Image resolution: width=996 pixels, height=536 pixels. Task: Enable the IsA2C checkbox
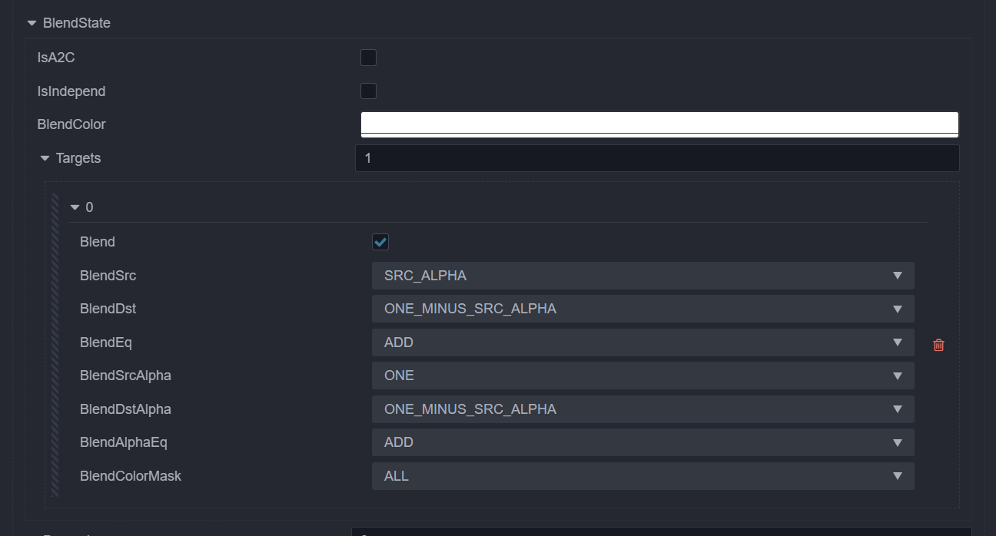click(368, 58)
